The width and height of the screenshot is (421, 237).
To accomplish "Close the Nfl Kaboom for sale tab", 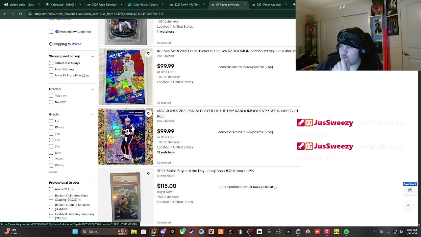I will [x=245, y=5].
